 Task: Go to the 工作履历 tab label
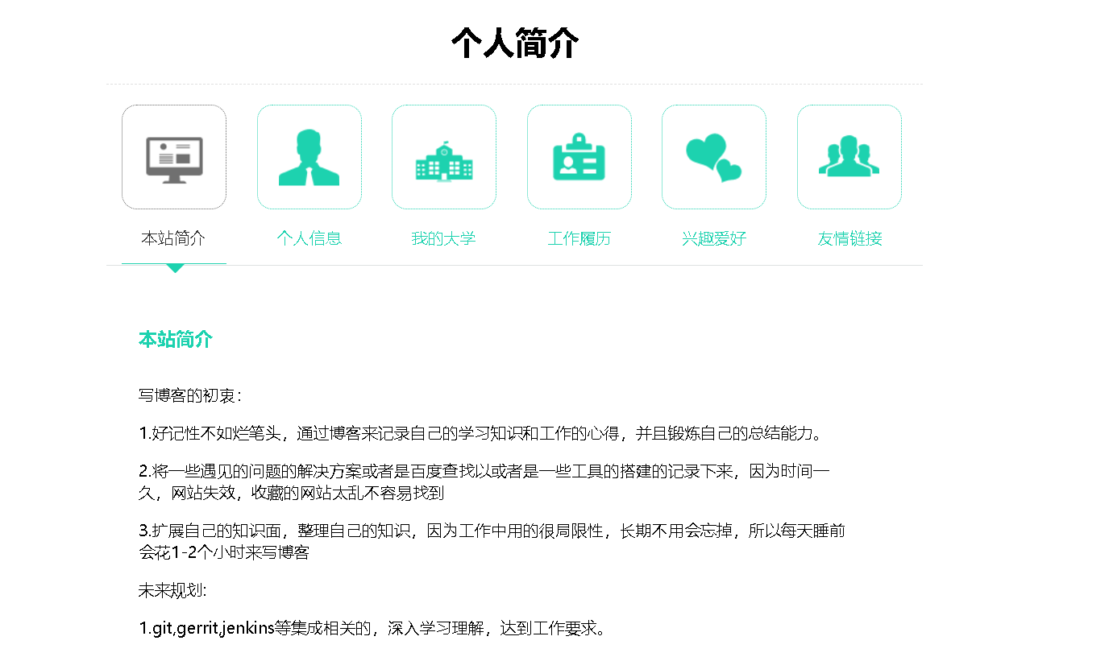point(579,238)
